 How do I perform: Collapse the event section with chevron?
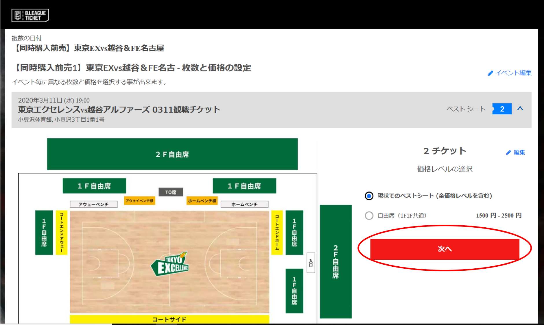pos(520,109)
